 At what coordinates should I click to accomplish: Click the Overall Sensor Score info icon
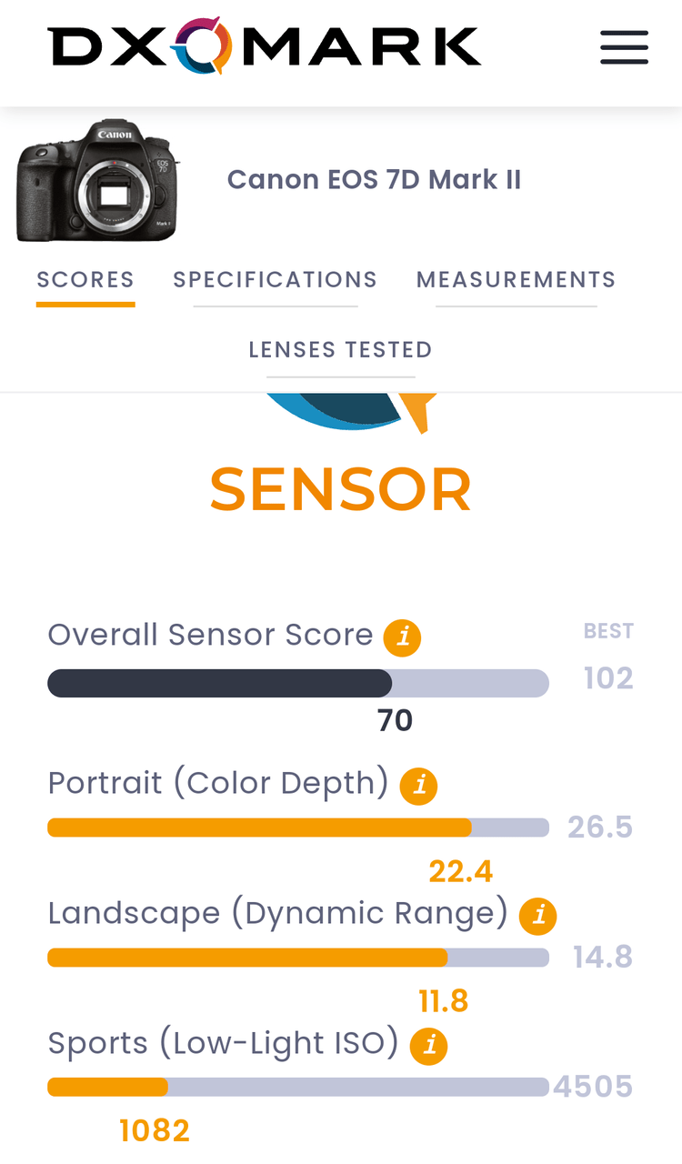pos(402,637)
